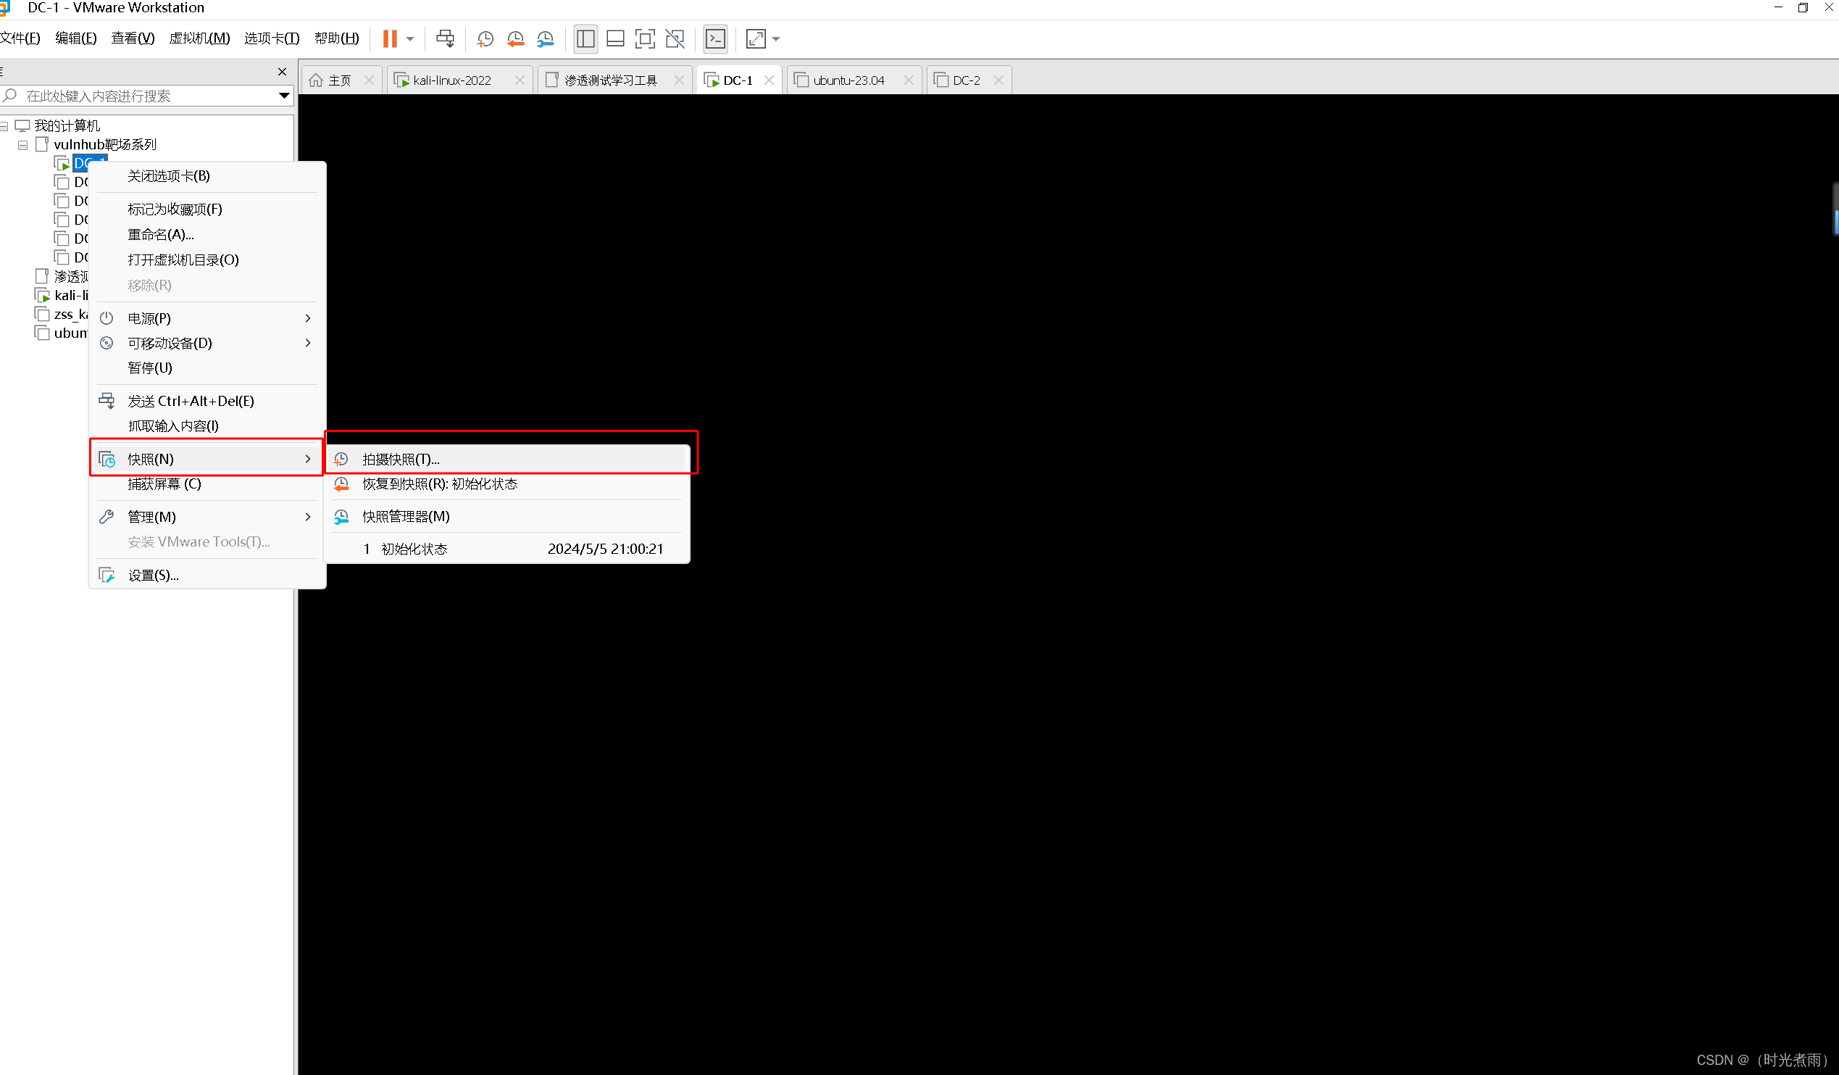Click the wrench icon beside 管理(M)
Screen dimensions: 1839x1075
click(x=107, y=517)
